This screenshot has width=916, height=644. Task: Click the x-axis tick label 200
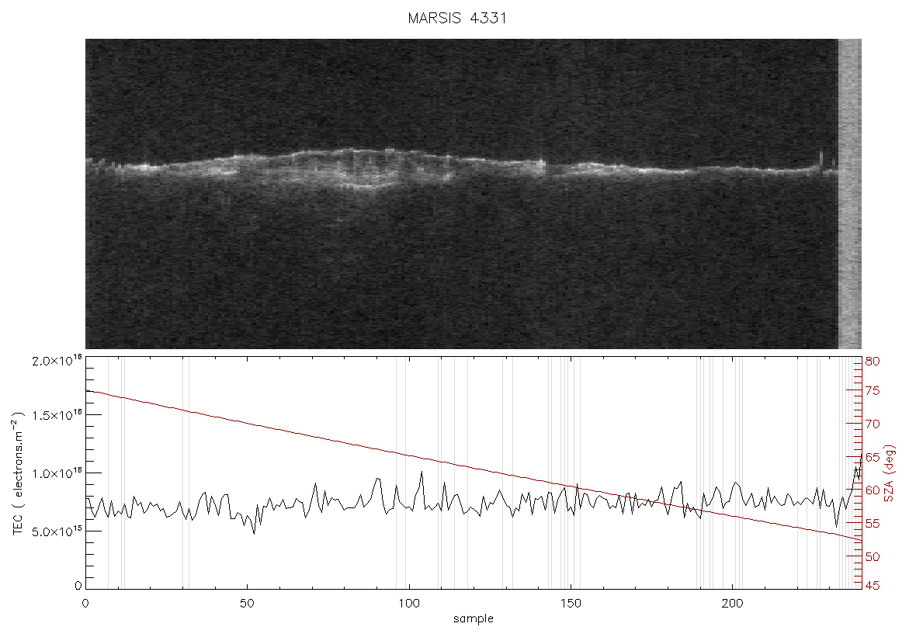coord(733,604)
